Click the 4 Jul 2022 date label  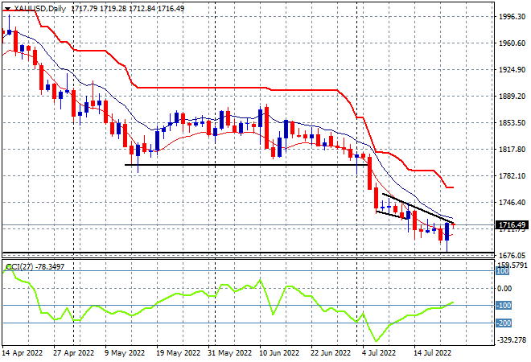(379, 352)
